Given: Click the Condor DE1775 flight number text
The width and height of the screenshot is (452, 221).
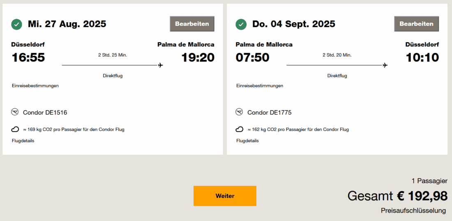Looking at the screenshot, I should (x=270, y=113).
